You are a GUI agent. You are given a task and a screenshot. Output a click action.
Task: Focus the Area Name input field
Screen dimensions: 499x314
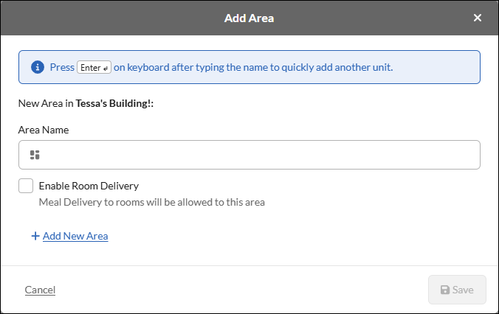coord(250,155)
